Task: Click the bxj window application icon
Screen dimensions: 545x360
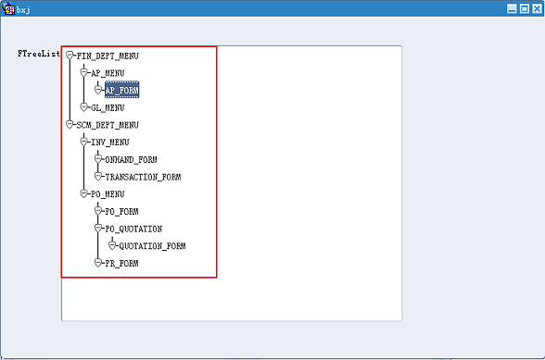Action: click(x=8, y=8)
